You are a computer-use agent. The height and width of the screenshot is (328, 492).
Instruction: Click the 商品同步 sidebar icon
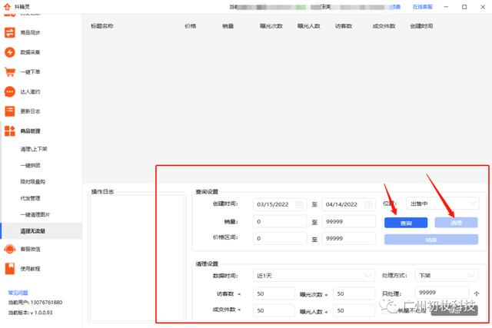tap(10, 33)
